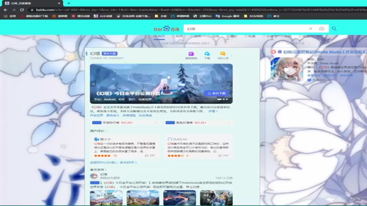Switch to the 文库 tab
Screen dimensions: 367x206
click(268, 37)
